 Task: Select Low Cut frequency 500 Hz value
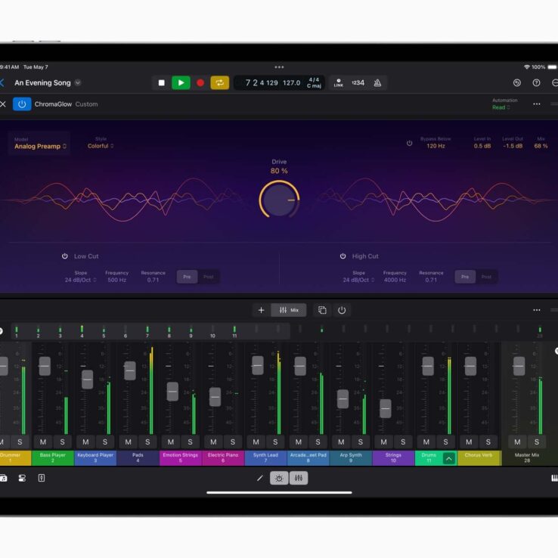click(x=116, y=280)
